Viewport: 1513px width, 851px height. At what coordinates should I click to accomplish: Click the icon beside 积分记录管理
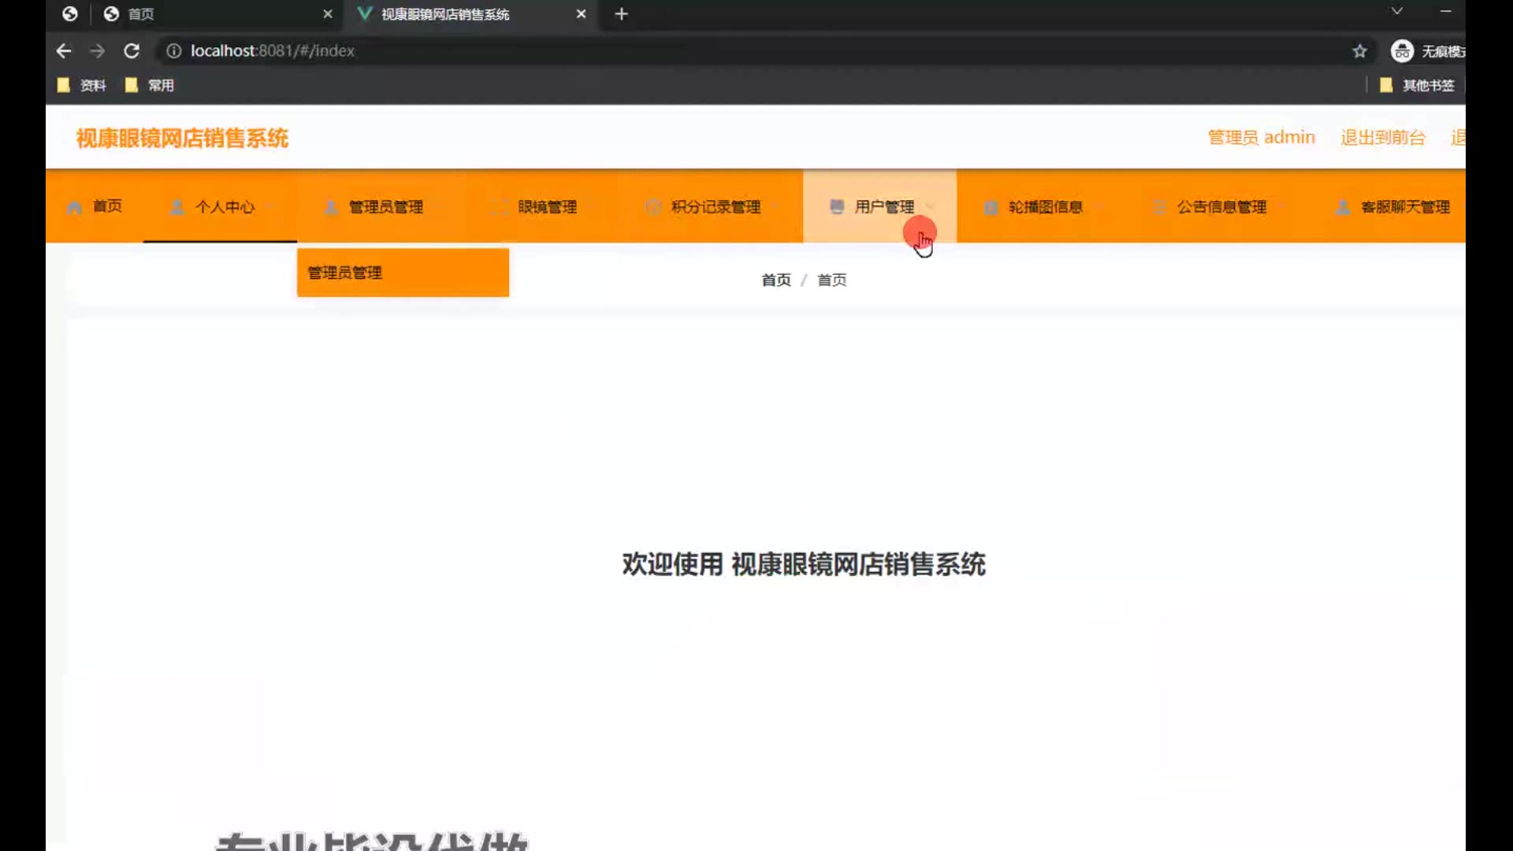click(x=652, y=207)
